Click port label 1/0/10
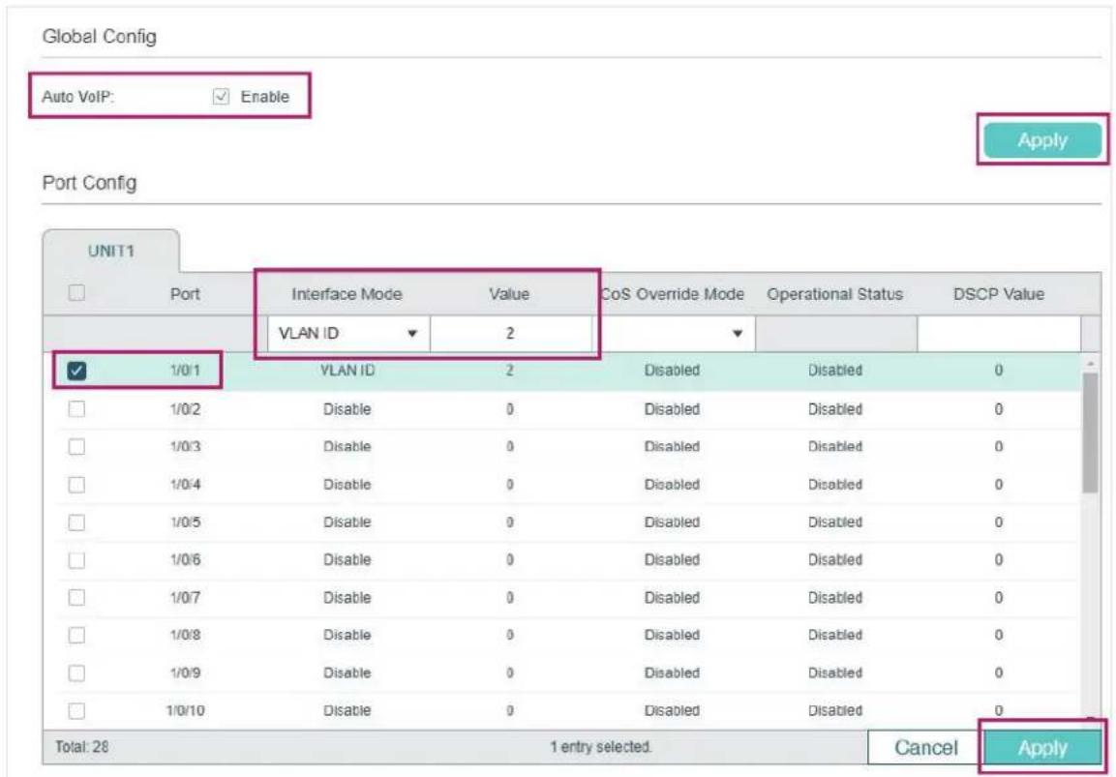The width and height of the screenshot is (1116, 777). (185, 711)
